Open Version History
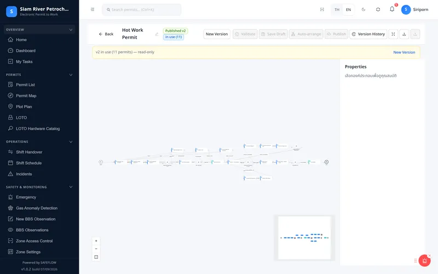 click(x=368, y=34)
